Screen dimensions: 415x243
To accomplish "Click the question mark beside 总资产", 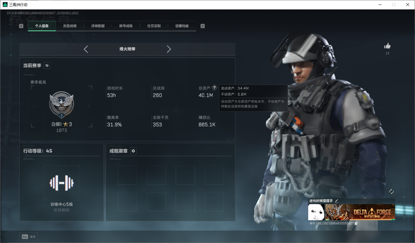I will [x=214, y=88].
